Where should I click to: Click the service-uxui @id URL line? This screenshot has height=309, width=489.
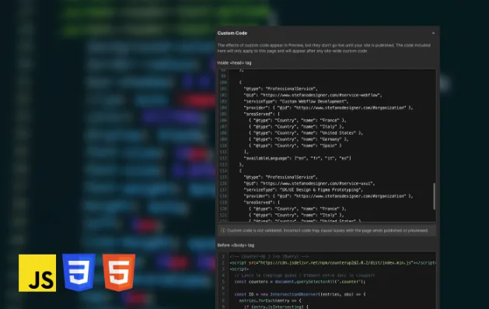[309, 184]
